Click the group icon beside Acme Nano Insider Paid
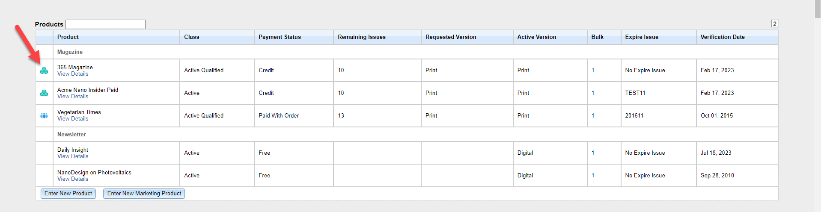 pyautogui.click(x=44, y=93)
